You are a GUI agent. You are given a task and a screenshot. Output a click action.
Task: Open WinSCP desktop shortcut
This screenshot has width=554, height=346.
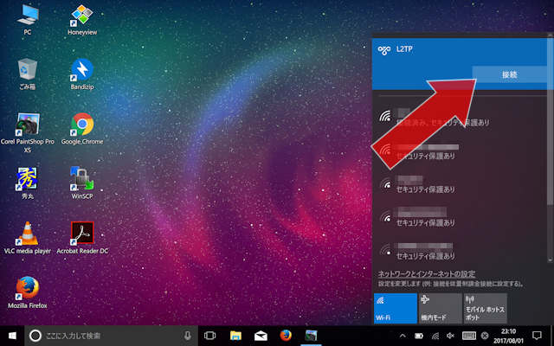point(83,182)
